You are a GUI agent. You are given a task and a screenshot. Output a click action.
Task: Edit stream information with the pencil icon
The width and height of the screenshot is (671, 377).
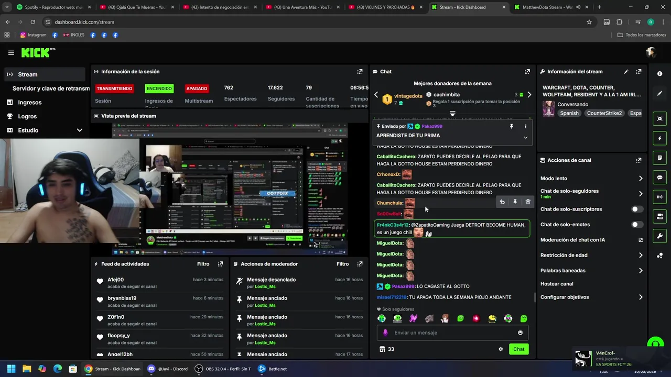(x=626, y=72)
